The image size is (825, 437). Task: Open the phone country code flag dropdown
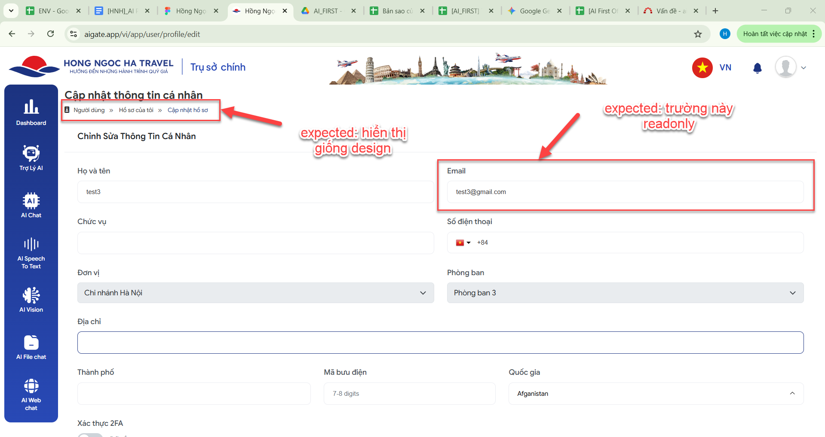pos(463,243)
